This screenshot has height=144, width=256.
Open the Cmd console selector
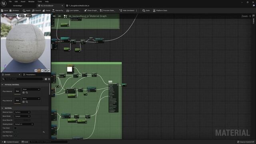point(25,142)
